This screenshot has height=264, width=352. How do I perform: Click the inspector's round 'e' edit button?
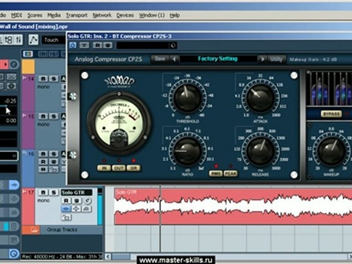(x=14, y=65)
